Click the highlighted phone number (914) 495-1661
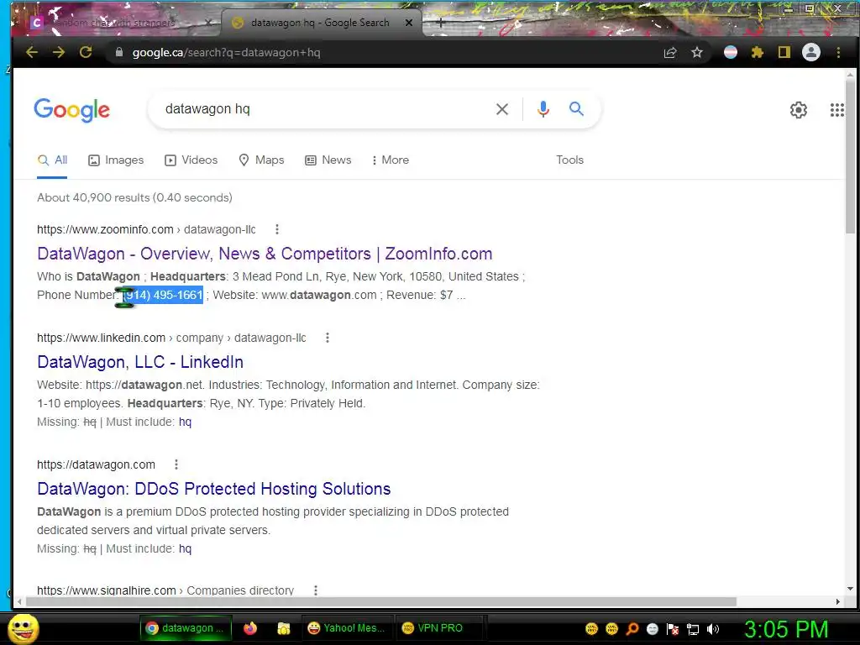 (x=163, y=295)
